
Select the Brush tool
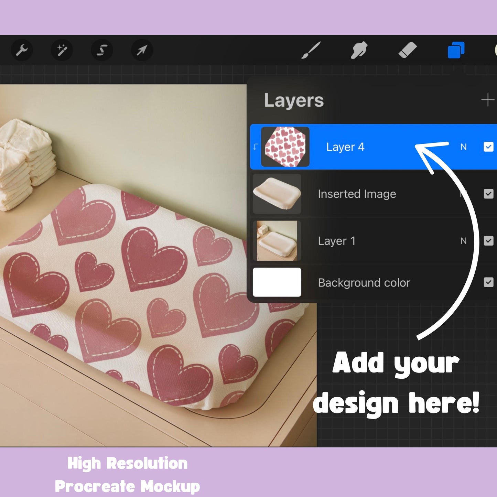pos(311,50)
